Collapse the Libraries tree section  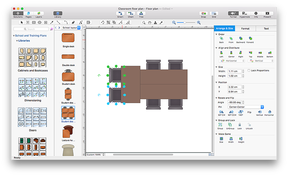17,41
